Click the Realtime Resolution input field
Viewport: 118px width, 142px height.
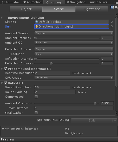[52, 73]
